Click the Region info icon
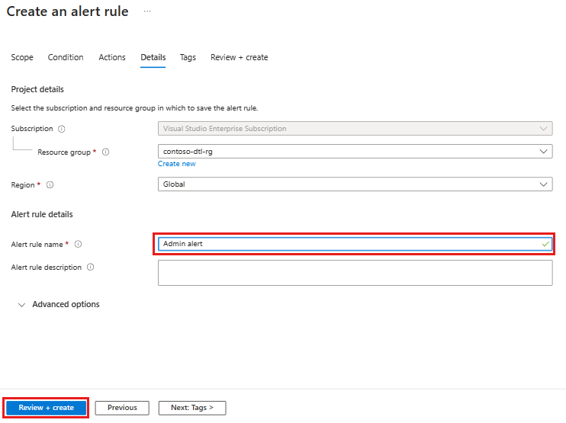 coord(50,185)
